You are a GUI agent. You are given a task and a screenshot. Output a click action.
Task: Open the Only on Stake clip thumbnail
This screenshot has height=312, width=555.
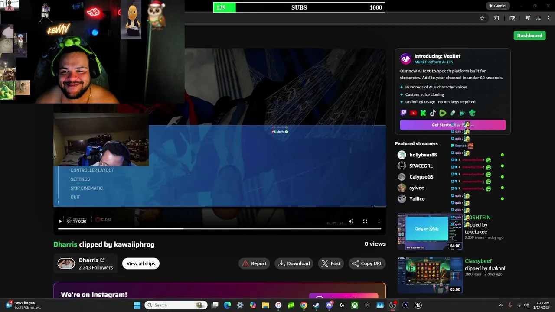430,231
